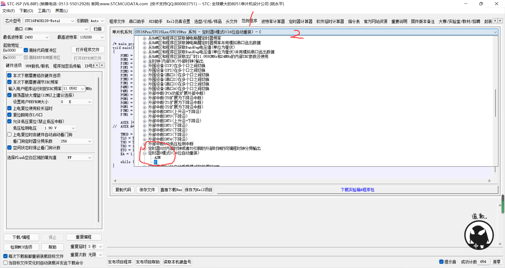Click the 下载实验箱4程序包 link

tap(357, 190)
